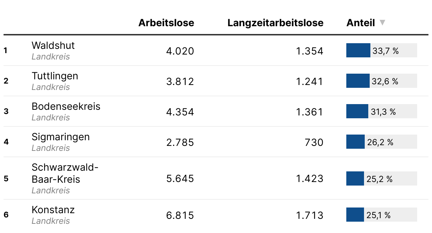The width and height of the screenshot is (432, 233).
Task: Open the Bodenseekreis entry
Action: [x=66, y=106]
